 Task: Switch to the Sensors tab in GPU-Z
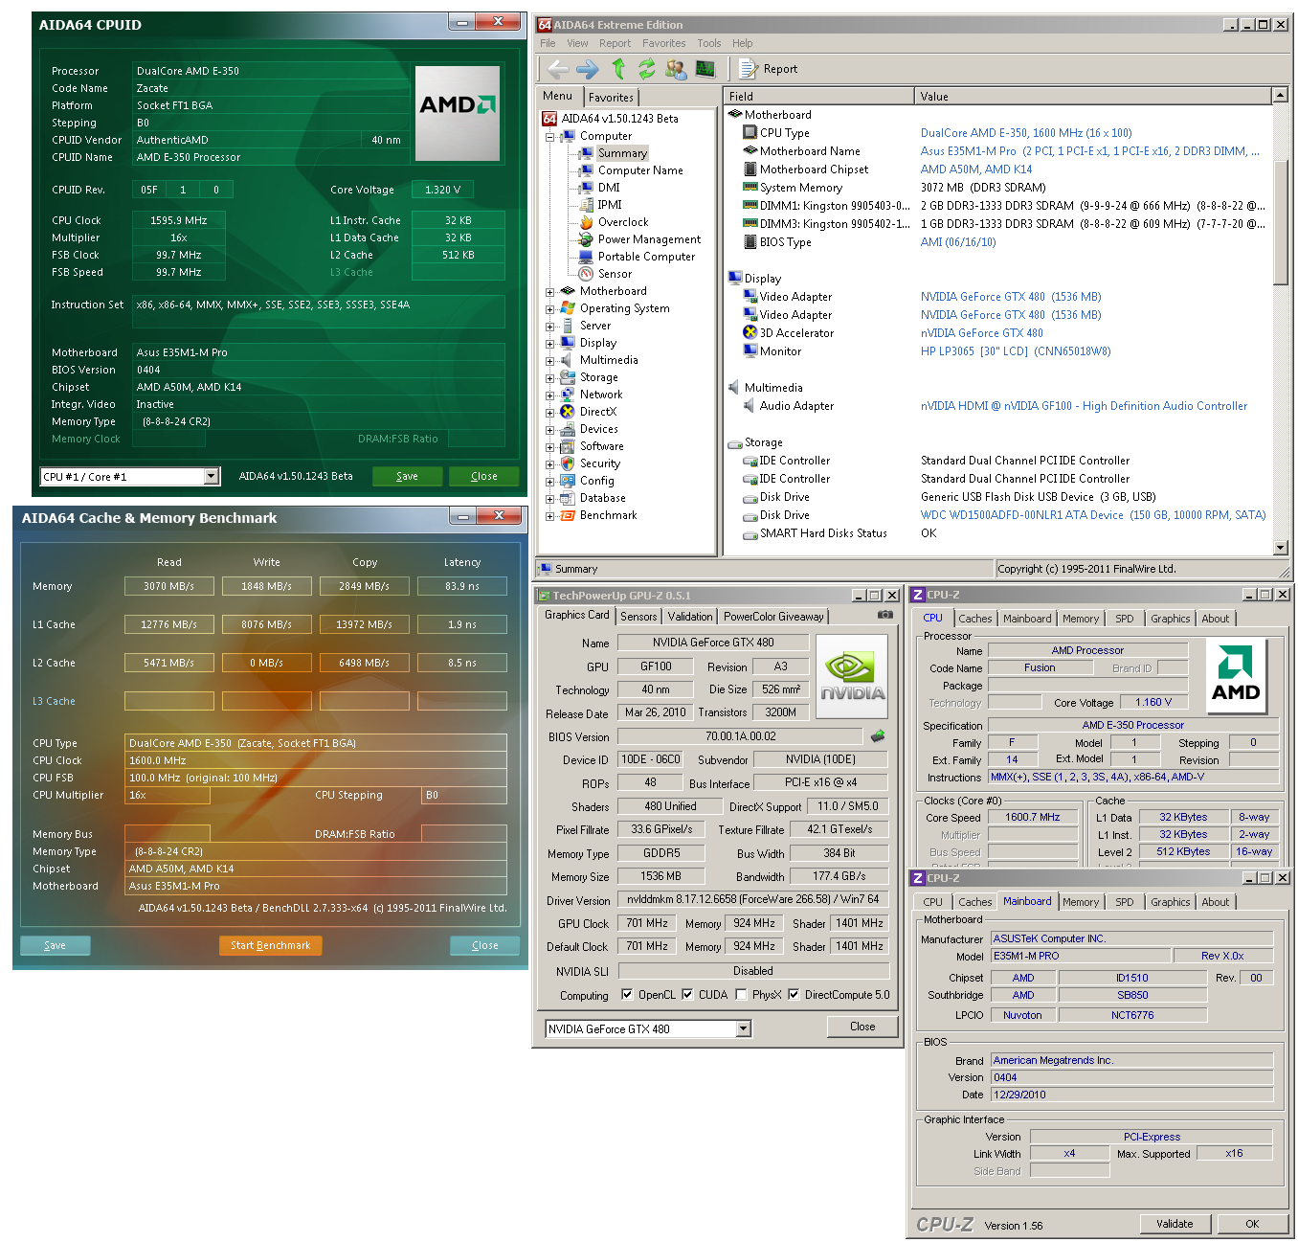click(x=638, y=617)
